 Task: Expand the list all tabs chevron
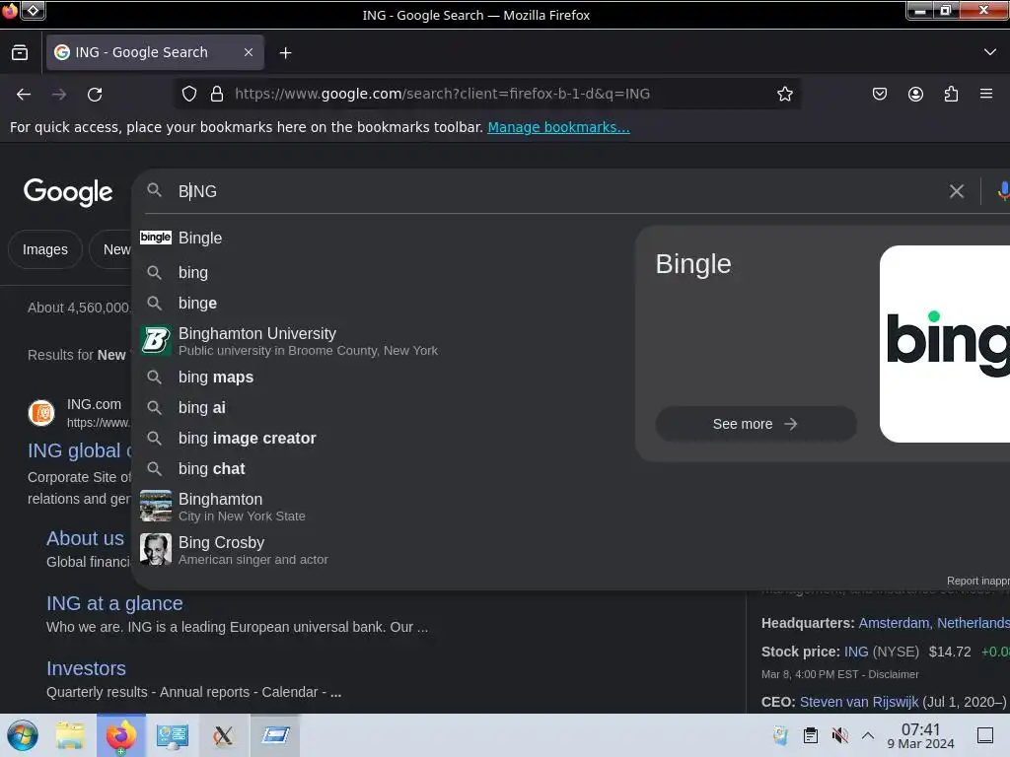point(990,52)
